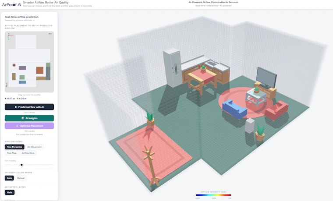
Task: Switch velocity color range to Manual
Action: pyautogui.click(x=21, y=178)
